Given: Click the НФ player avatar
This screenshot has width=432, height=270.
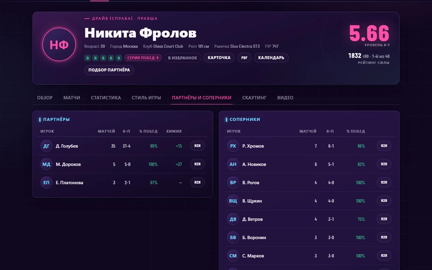Looking at the screenshot, I should point(59,44).
